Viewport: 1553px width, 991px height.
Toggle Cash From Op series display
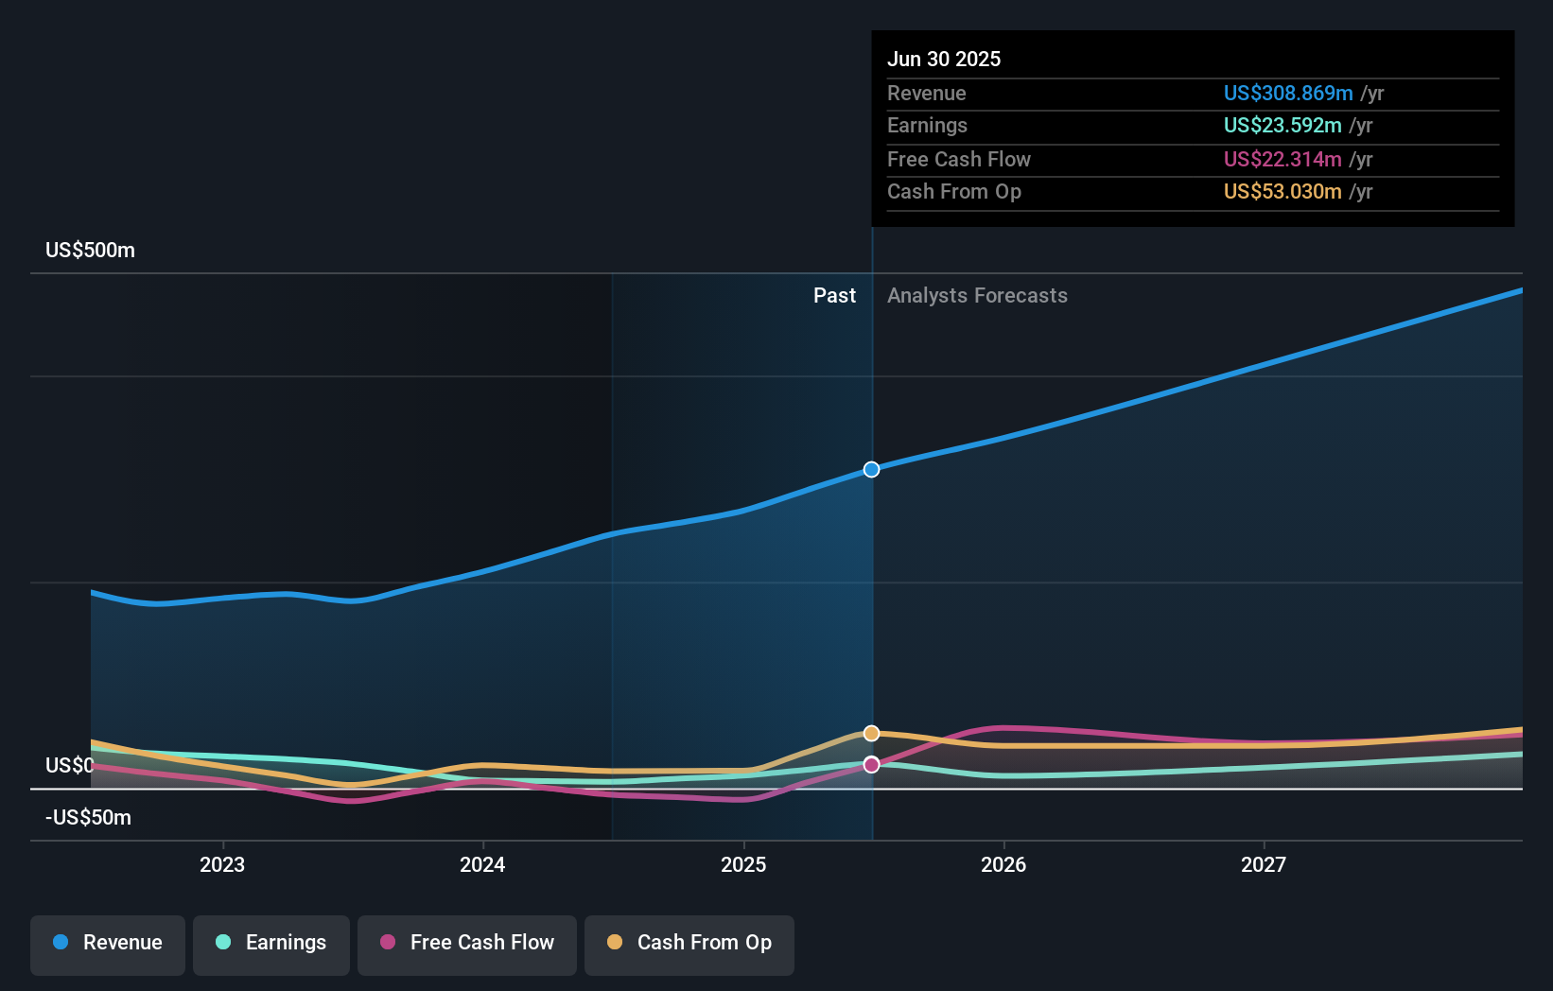point(689,943)
